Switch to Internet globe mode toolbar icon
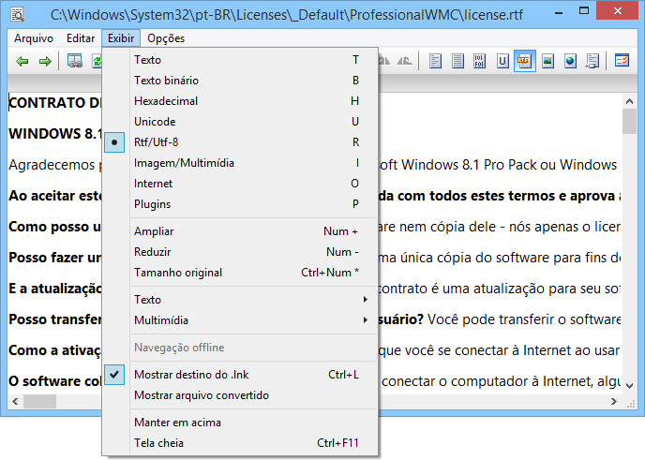The width and height of the screenshot is (645, 460). (570, 61)
